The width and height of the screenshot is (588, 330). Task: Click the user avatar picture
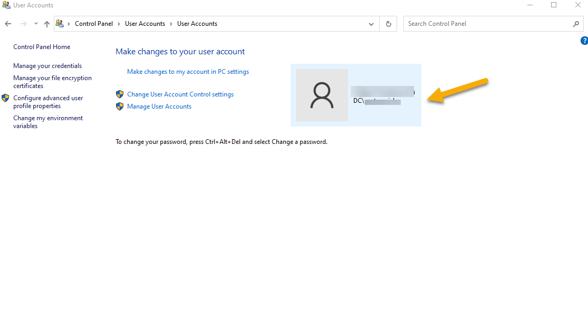click(x=322, y=95)
